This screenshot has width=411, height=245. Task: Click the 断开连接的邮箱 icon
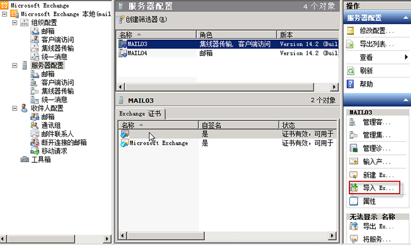[35, 142]
